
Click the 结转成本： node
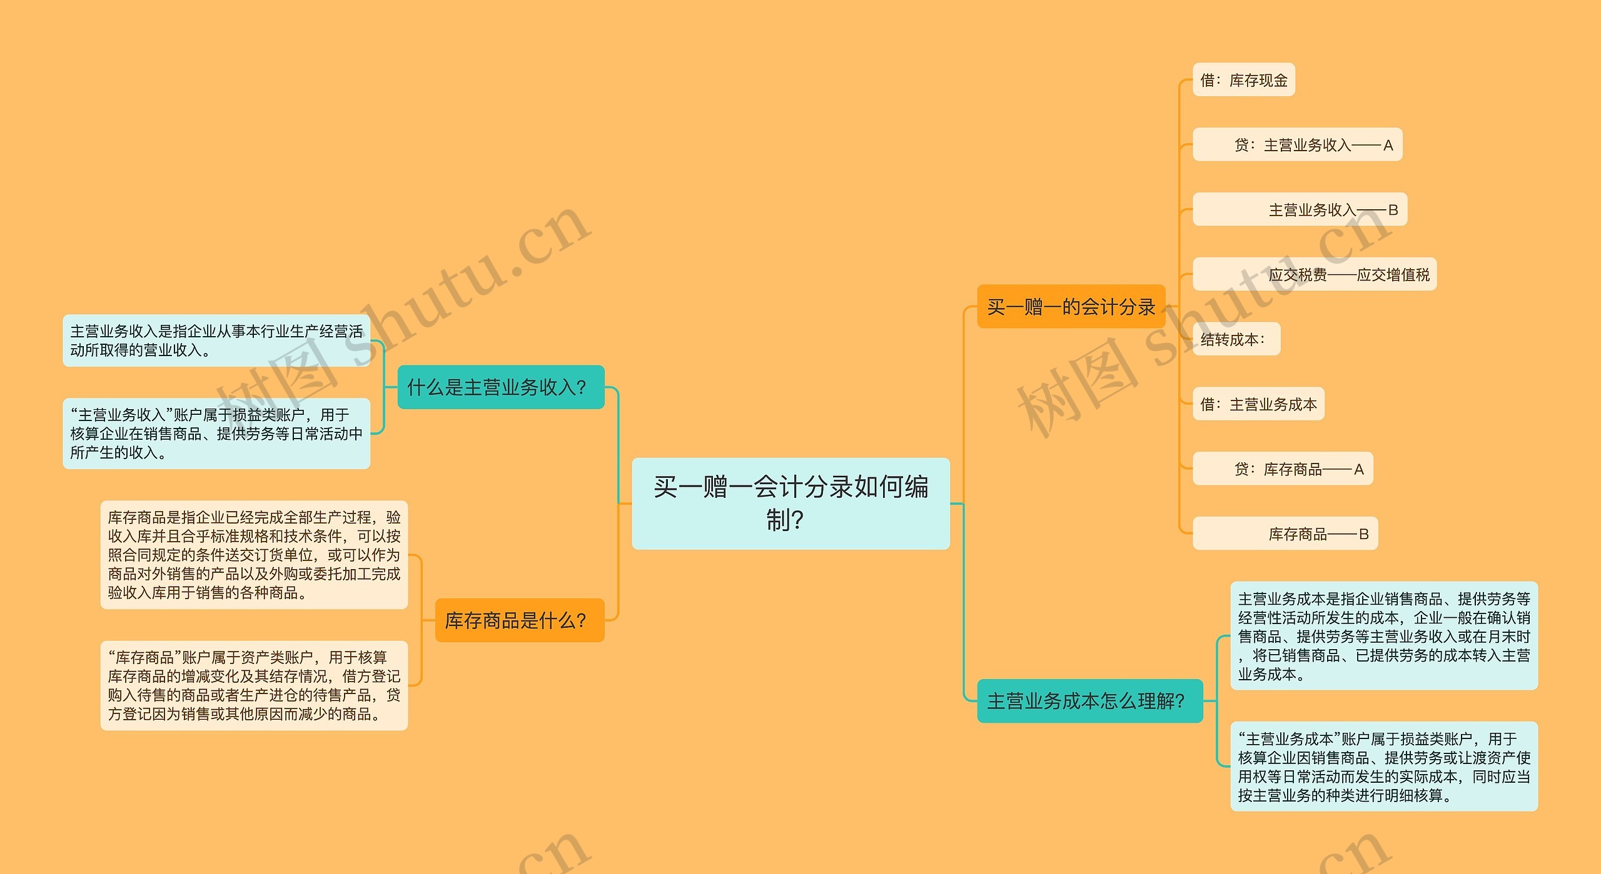pyautogui.click(x=1236, y=339)
